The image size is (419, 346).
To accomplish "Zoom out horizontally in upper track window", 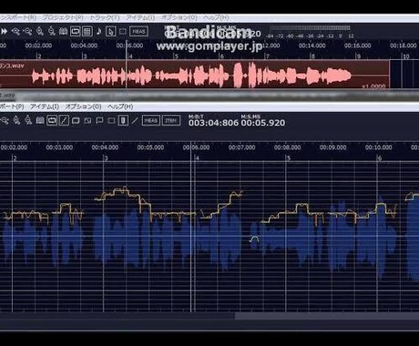I will click(x=27, y=31).
